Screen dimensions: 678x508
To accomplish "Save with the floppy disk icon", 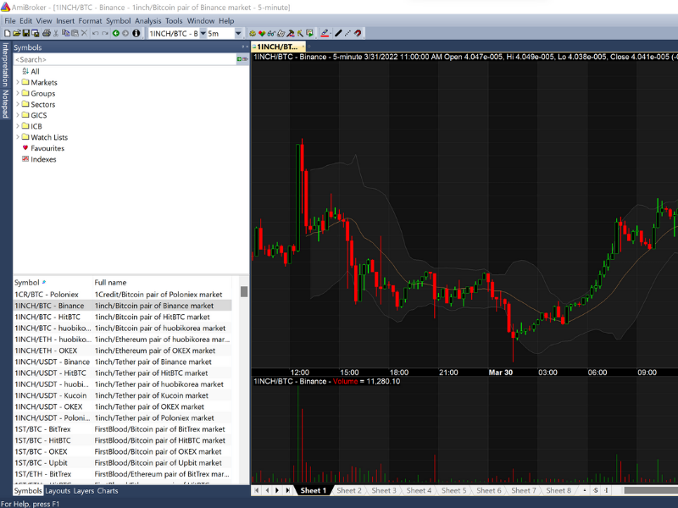I will point(26,33).
